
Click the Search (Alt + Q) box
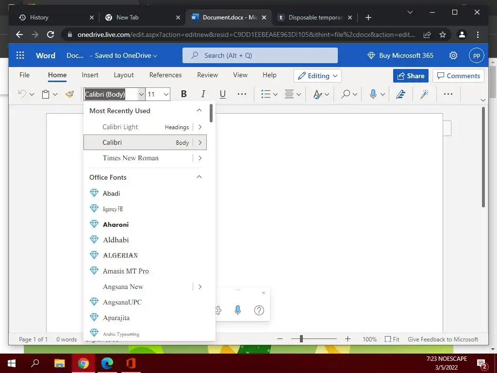point(260,55)
